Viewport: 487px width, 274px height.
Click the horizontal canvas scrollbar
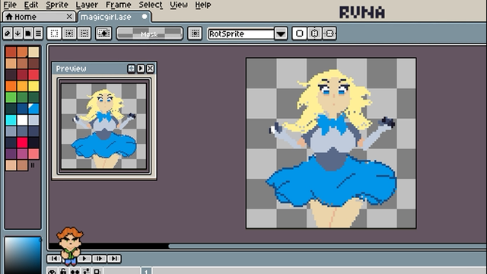coord(328,246)
